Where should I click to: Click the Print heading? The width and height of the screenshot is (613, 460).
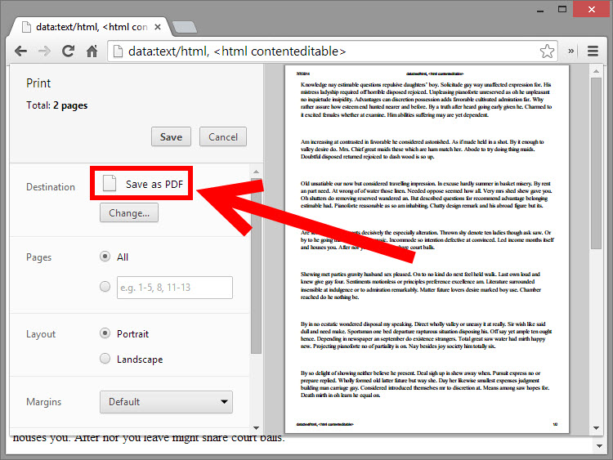coord(38,83)
